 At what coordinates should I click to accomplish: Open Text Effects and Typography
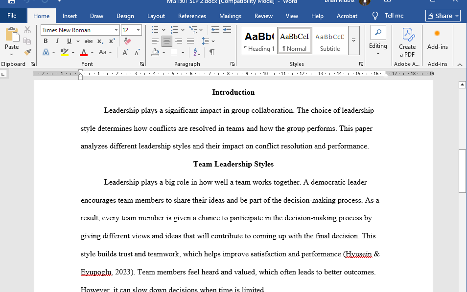pos(46,52)
